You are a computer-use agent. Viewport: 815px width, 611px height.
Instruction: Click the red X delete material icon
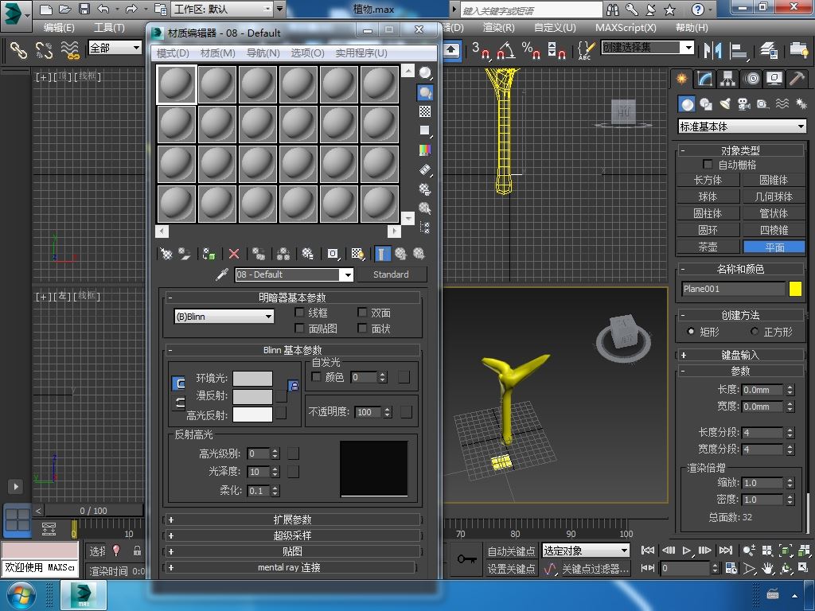click(234, 254)
